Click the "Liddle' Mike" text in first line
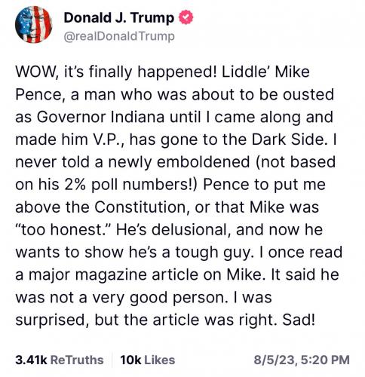This screenshot has height=377, width=365. pyautogui.click(x=265, y=72)
